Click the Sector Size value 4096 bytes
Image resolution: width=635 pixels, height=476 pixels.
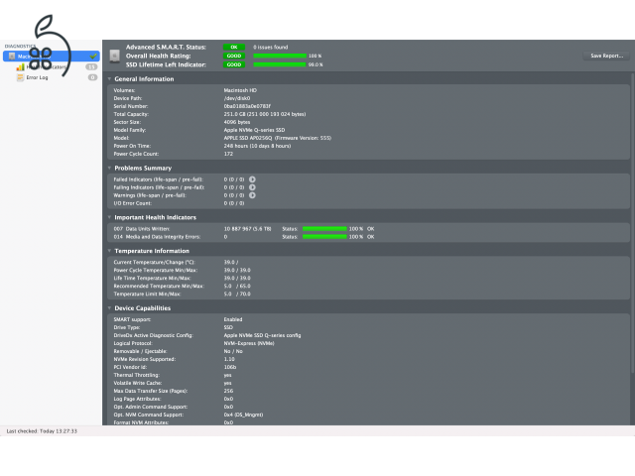[x=237, y=122]
